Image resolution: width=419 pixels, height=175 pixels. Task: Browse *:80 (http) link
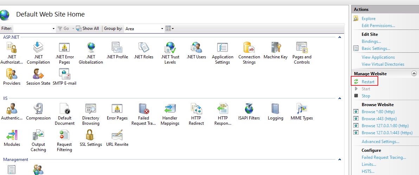tap(378, 112)
